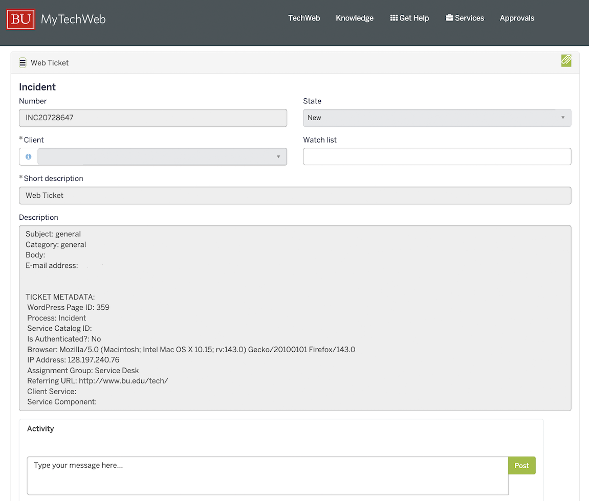Image resolution: width=589 pixels, height=501 pixels.
Task: Click the Short description field
Action: [x=295, y=195]
